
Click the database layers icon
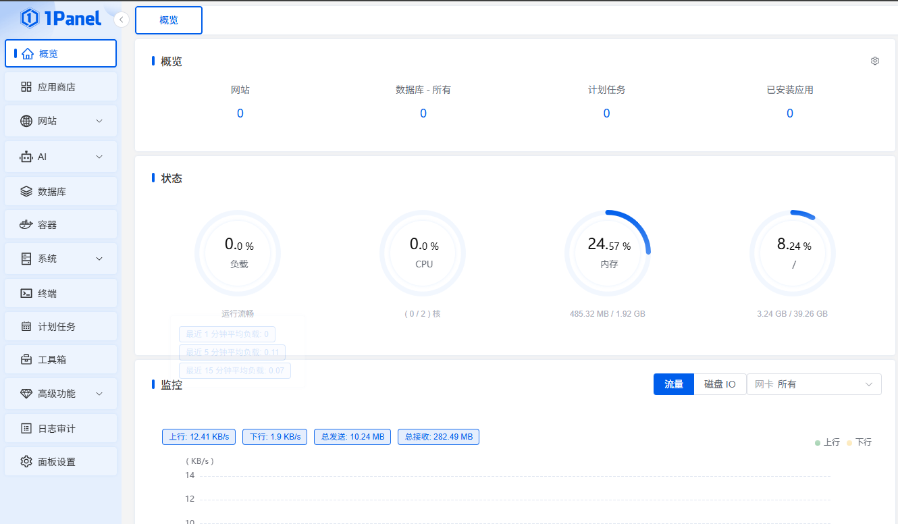click(x=26, y=192)
